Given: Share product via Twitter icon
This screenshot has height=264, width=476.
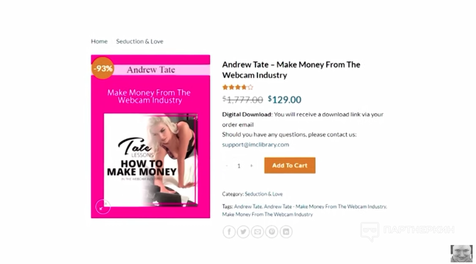Looking at the screenshot, I should 243,232.
